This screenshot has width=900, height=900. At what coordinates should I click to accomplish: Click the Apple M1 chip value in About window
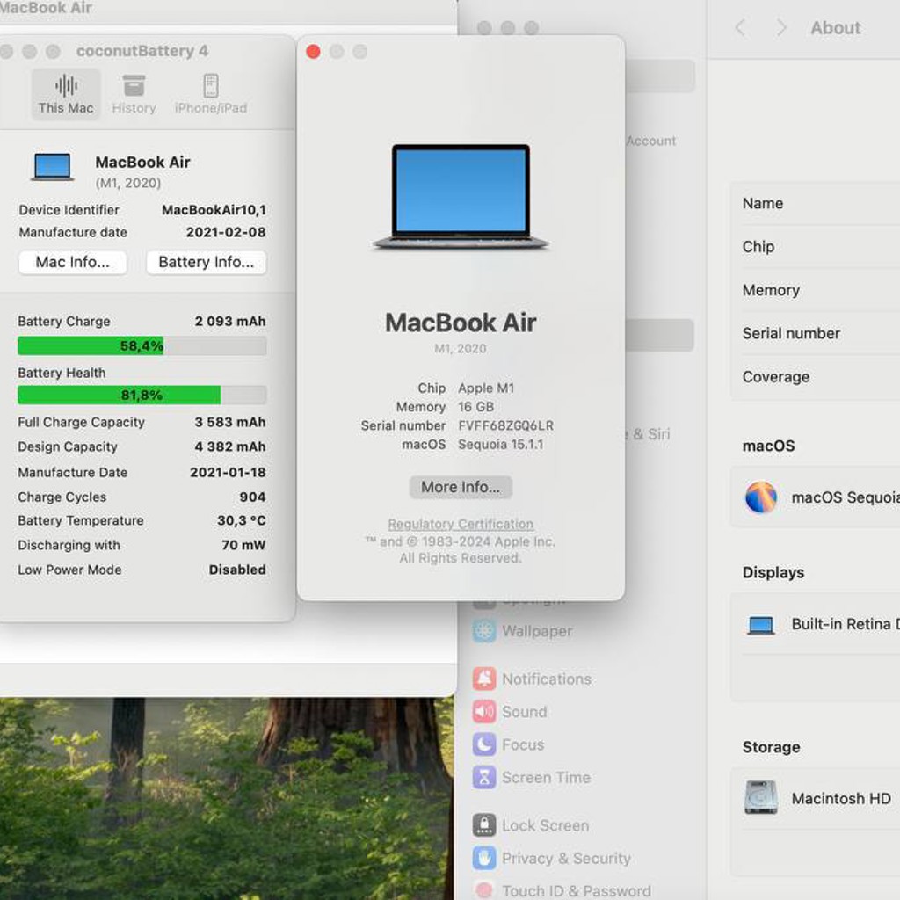486,388
